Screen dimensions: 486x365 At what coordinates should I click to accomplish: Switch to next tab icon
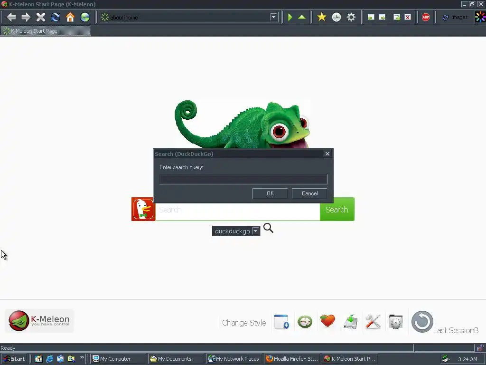coord(382,18)
